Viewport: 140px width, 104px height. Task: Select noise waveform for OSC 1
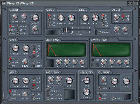[x=49, y=26]
